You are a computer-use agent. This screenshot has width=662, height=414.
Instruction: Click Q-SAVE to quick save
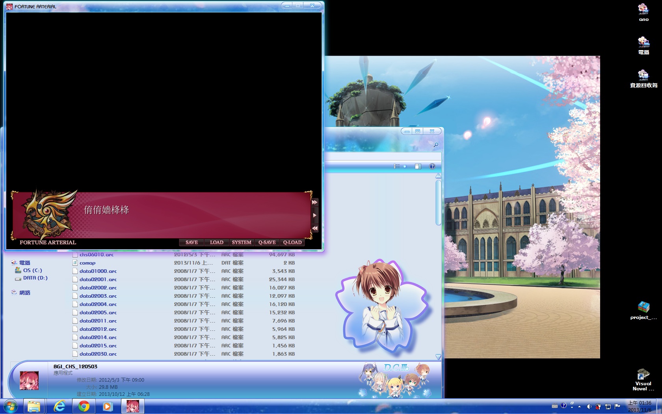(x=267, y=242)
